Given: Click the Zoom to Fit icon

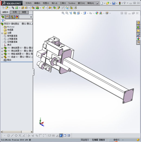Looking at the screenshot, I should [63, 13].
